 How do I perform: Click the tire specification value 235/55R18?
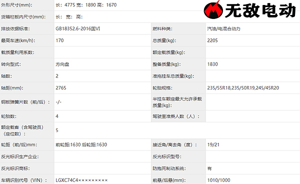tap(218, 88)
